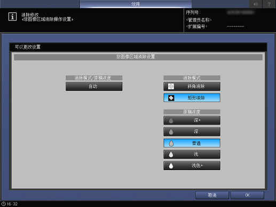This screenshot has height=207, width=276.
Task: Click the 非图像区域消除设置 header text
Action: 136,57
